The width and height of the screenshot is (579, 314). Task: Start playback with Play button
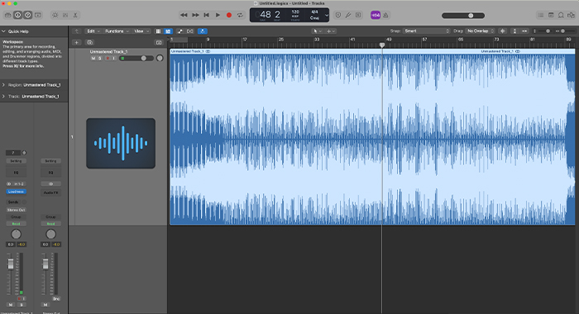(218, 15)
